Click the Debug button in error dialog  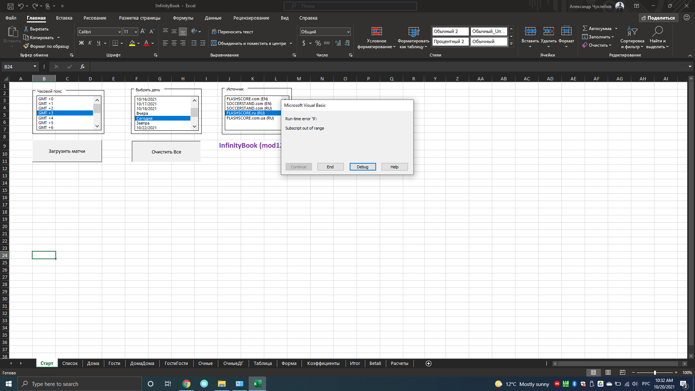[x=362, y=167]
